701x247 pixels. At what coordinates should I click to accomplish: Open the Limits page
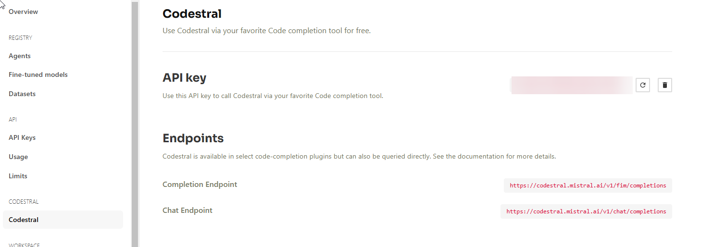pyautogui.click(x=18, y=176)
